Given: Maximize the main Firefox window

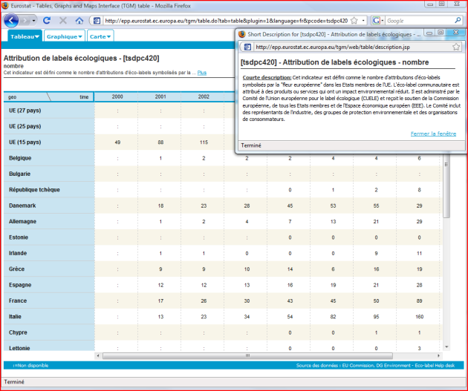Looking at the screenshot, I should (x=442, y=4).
